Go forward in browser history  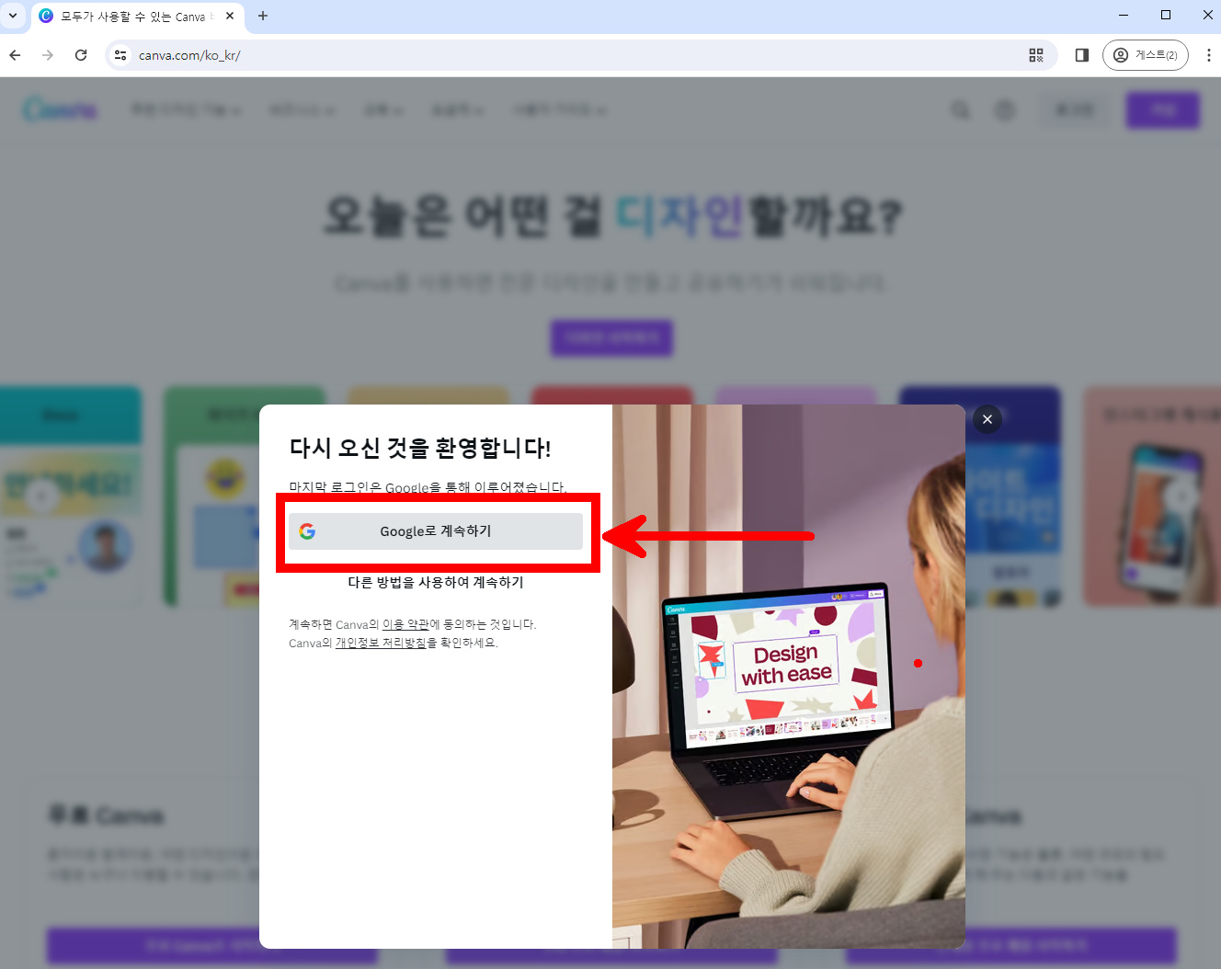tap(48, 55)
